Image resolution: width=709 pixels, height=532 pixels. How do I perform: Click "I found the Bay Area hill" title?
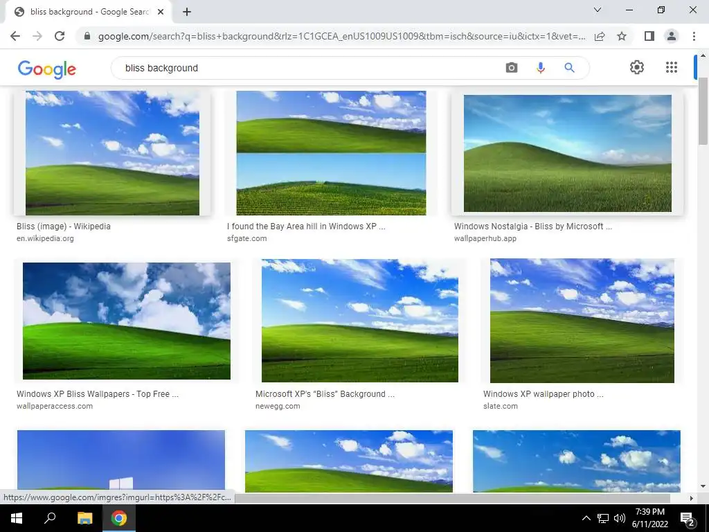tap(306, 227)
